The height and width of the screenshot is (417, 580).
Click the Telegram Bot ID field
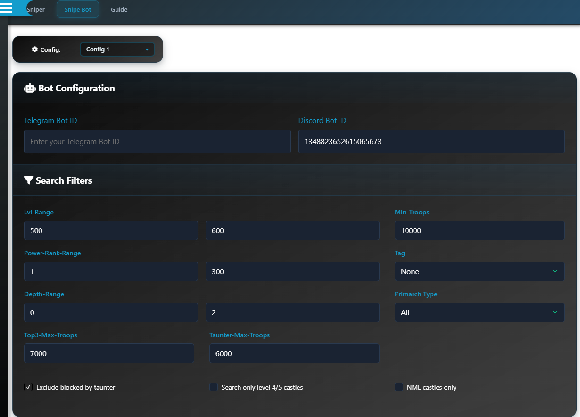[157, 142]
